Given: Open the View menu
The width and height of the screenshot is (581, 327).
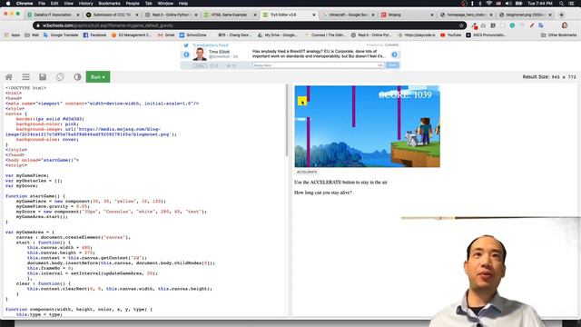Looking at the screenshot, I should (69, 4).
